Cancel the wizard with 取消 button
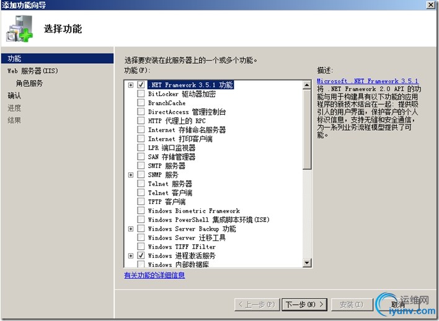This screenshot has width=439, height=321. pyautogui.click(x=398, y=304)
